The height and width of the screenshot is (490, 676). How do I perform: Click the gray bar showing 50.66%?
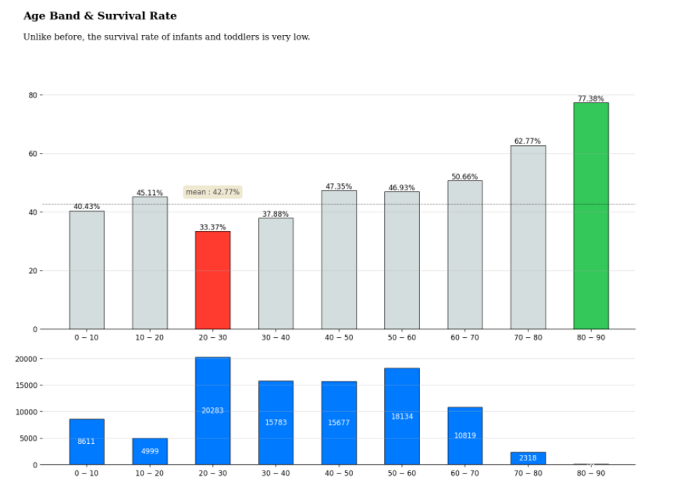(x=464, y=255)
